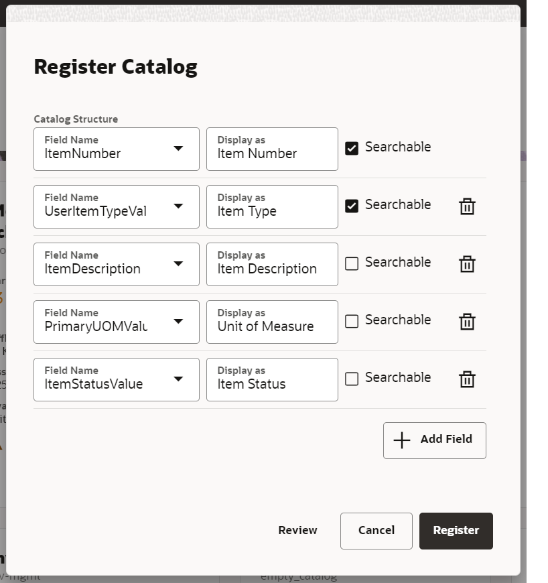Check Searchable for Unit of Measure
Viewport: 548px width, 583px height.
(352, 321)
